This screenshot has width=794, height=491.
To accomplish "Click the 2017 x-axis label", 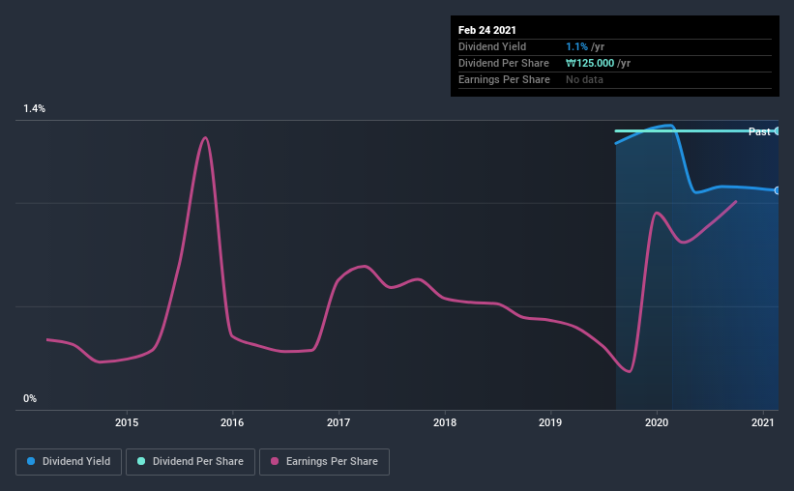I will (x=338, y=422).
